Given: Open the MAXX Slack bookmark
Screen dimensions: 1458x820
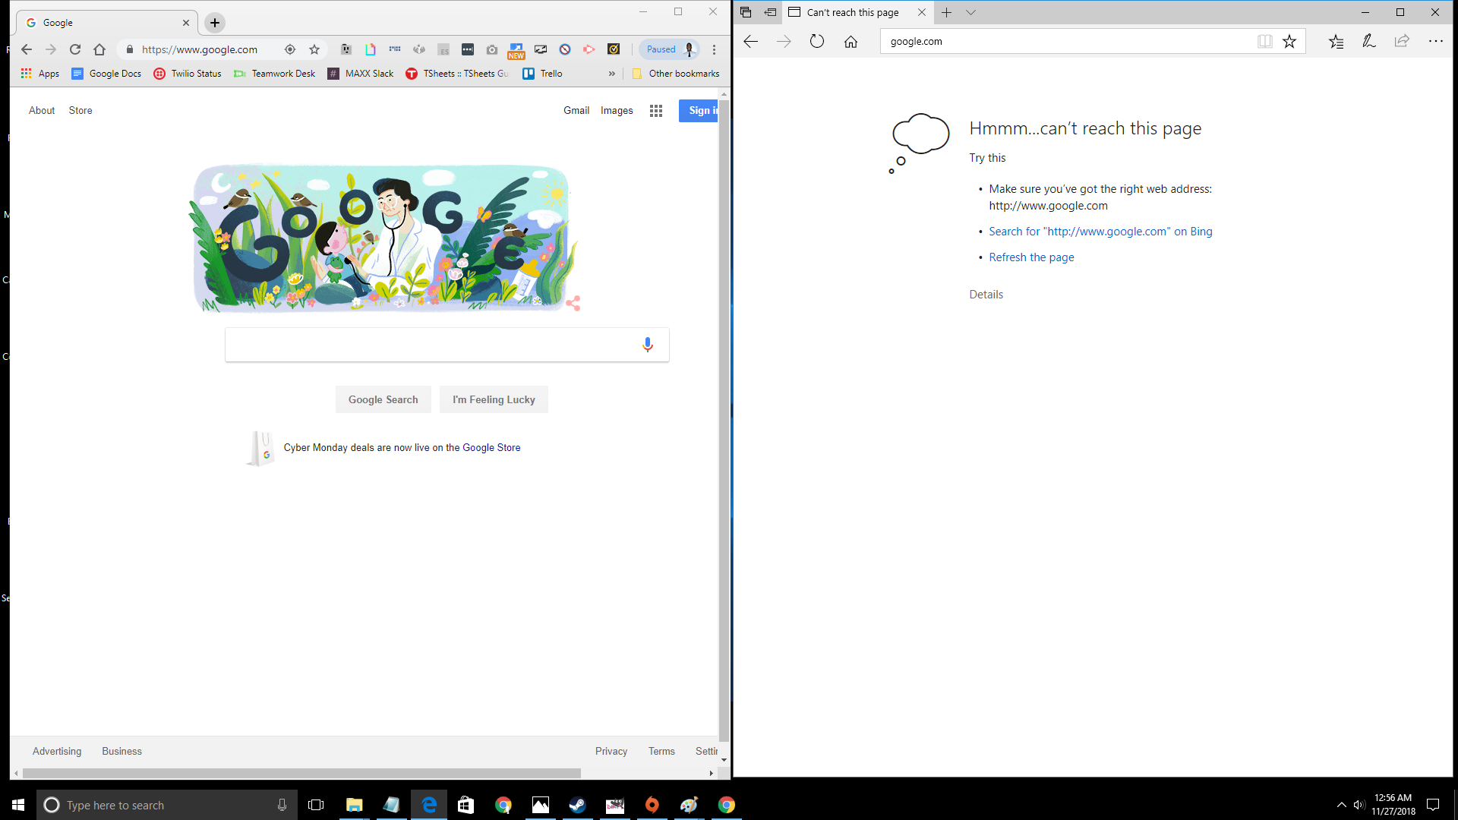Looking at the screenshot, I should point(361,74).
